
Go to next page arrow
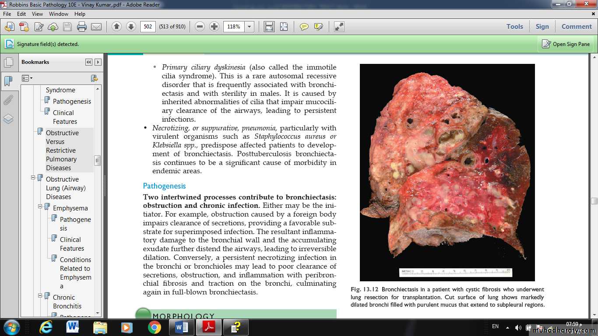coord(131,27)
